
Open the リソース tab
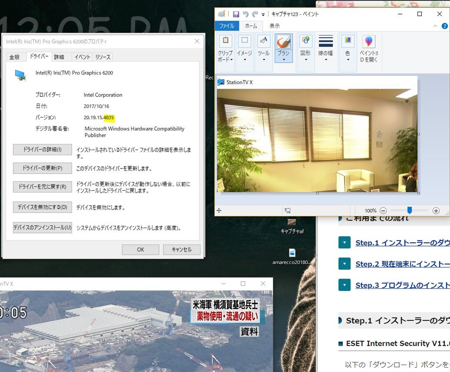[103, 57]
